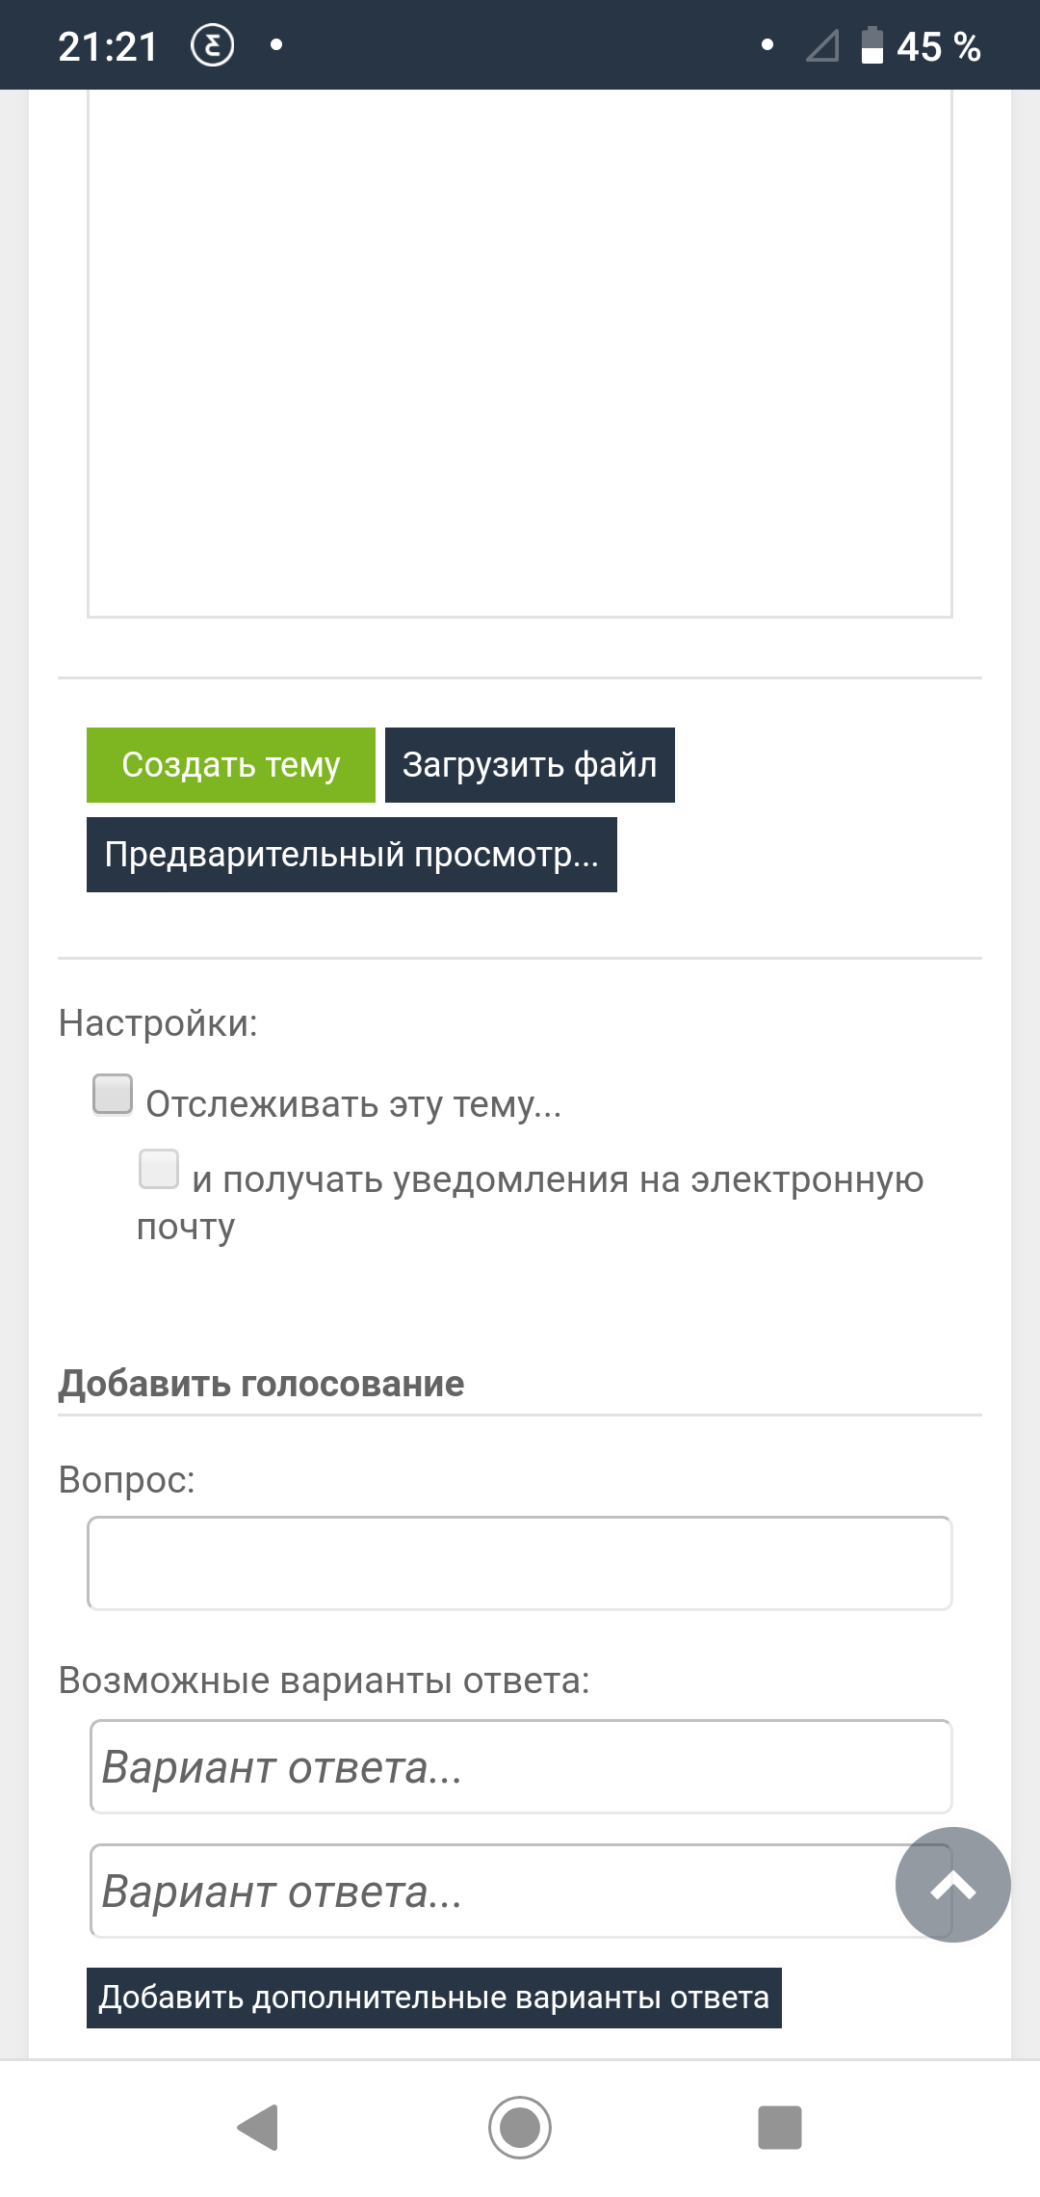This screenshot has width=1040, height=2197.
Task: Tap the Android back navigation icon
Action: pos(258,2127)
